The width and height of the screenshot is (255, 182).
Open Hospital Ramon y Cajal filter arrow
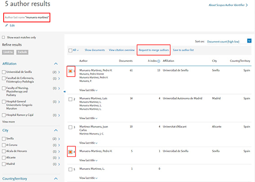[x=59, y=115]
